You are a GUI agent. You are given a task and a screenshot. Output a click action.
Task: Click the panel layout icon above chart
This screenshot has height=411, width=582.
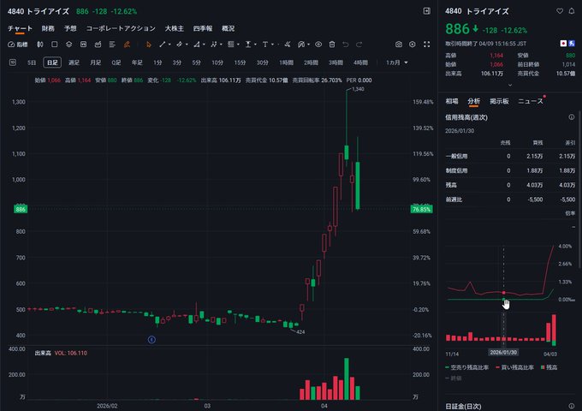(427, 11)
